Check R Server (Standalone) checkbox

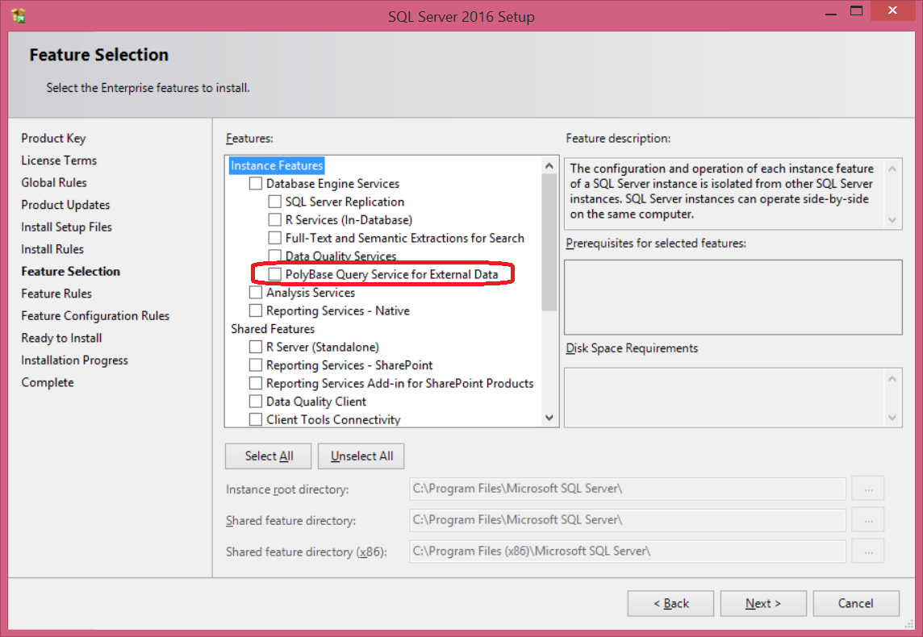[256, 347]
